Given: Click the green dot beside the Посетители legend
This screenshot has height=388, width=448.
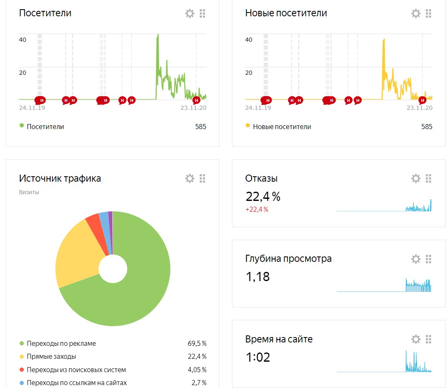Looking at the screenshot, I should point(22,125).
